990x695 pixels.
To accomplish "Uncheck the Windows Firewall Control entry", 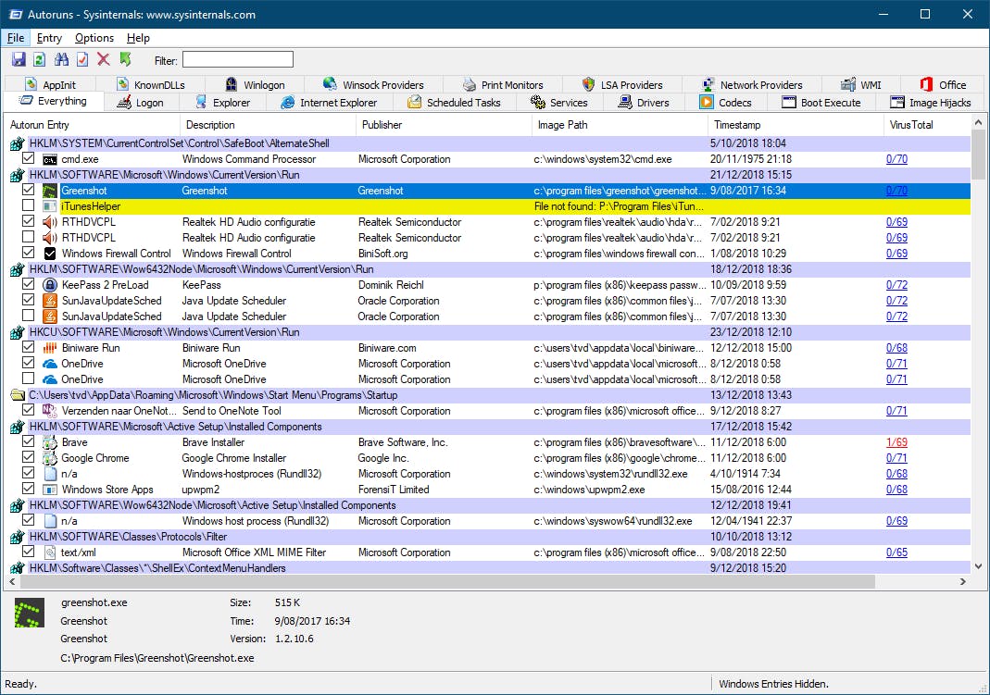I will (x=29, y=254).
